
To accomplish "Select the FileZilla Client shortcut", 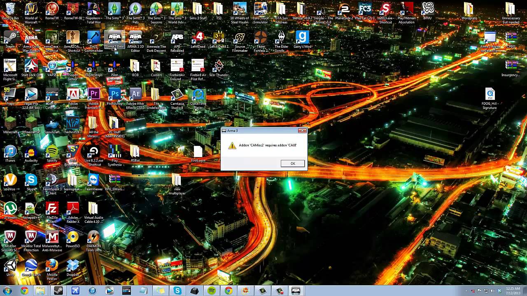I will pos(52,212).
